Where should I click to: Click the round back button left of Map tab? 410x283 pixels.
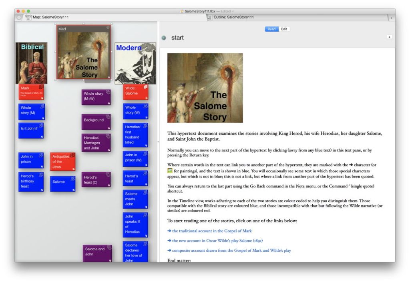coord(19,17)
